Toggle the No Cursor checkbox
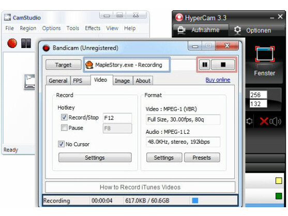 61,144
